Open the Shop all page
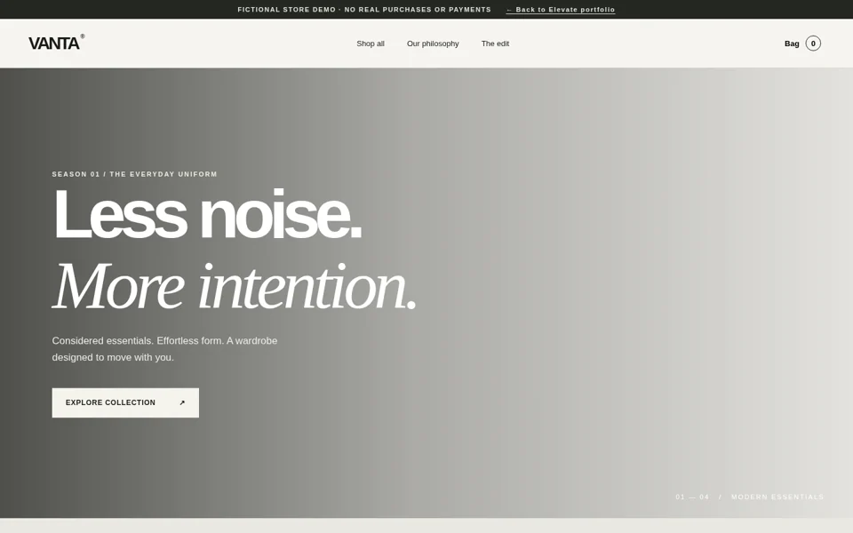The image size is (853, 533). [371, 44]
